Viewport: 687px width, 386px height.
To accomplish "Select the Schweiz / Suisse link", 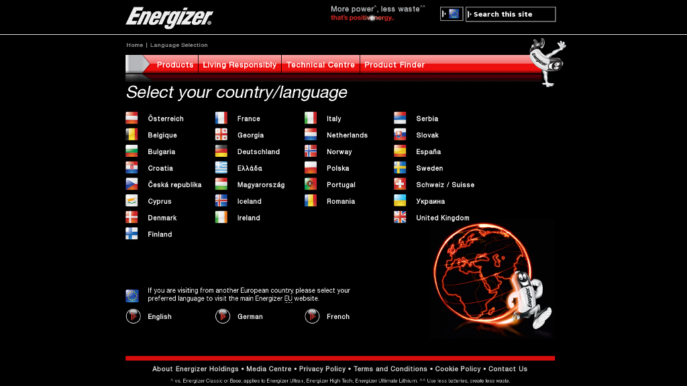I will click(x=445, y=185).
